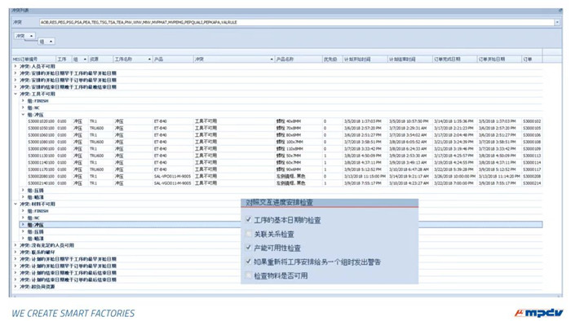
Task: Select order cell S3000117
Action: tap(532, 169)
